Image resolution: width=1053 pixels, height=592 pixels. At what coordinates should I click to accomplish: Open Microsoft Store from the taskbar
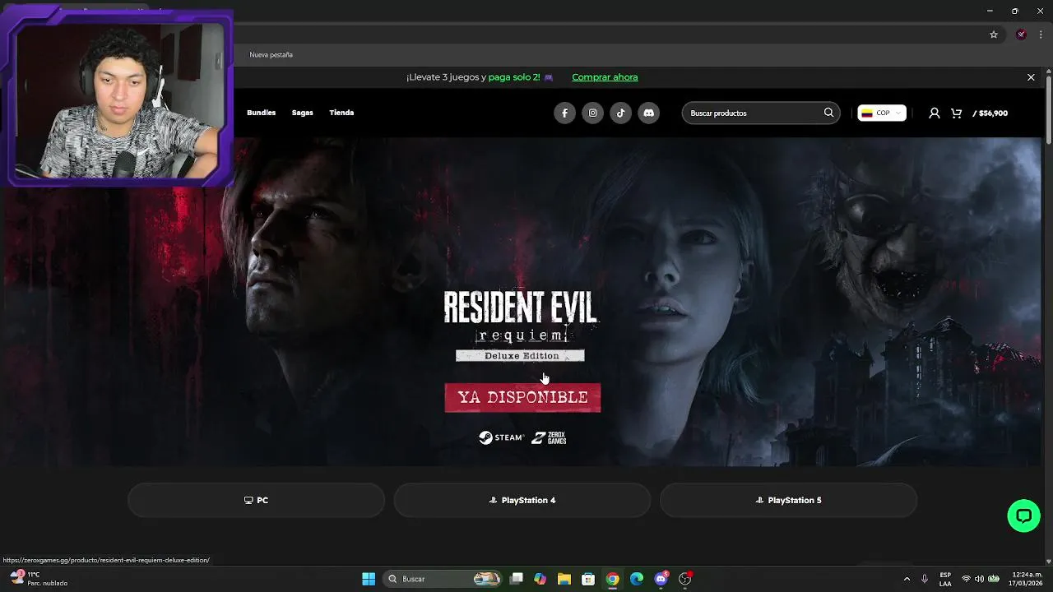pos(588,579)
